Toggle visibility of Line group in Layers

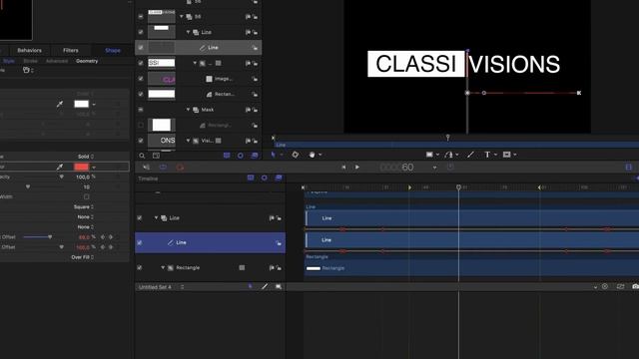tap(141, 32)
